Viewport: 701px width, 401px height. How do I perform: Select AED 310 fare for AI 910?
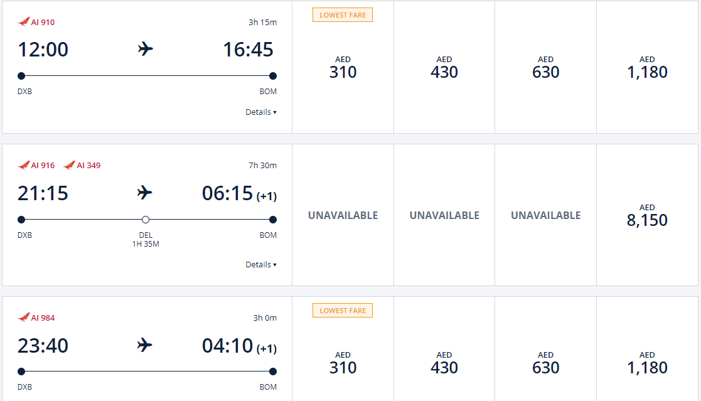pos(343,67)
